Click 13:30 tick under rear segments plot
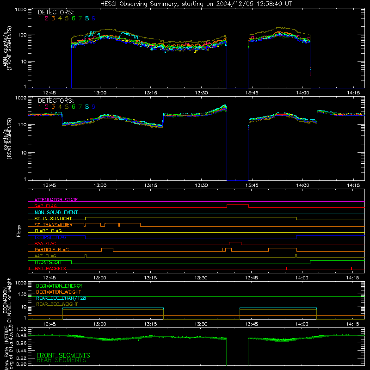 pyautogui.click(x=201, y=185)
